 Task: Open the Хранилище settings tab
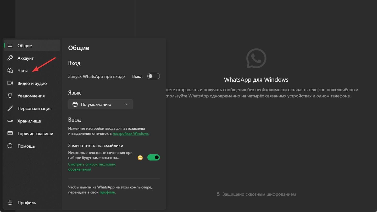pos(32,121)
